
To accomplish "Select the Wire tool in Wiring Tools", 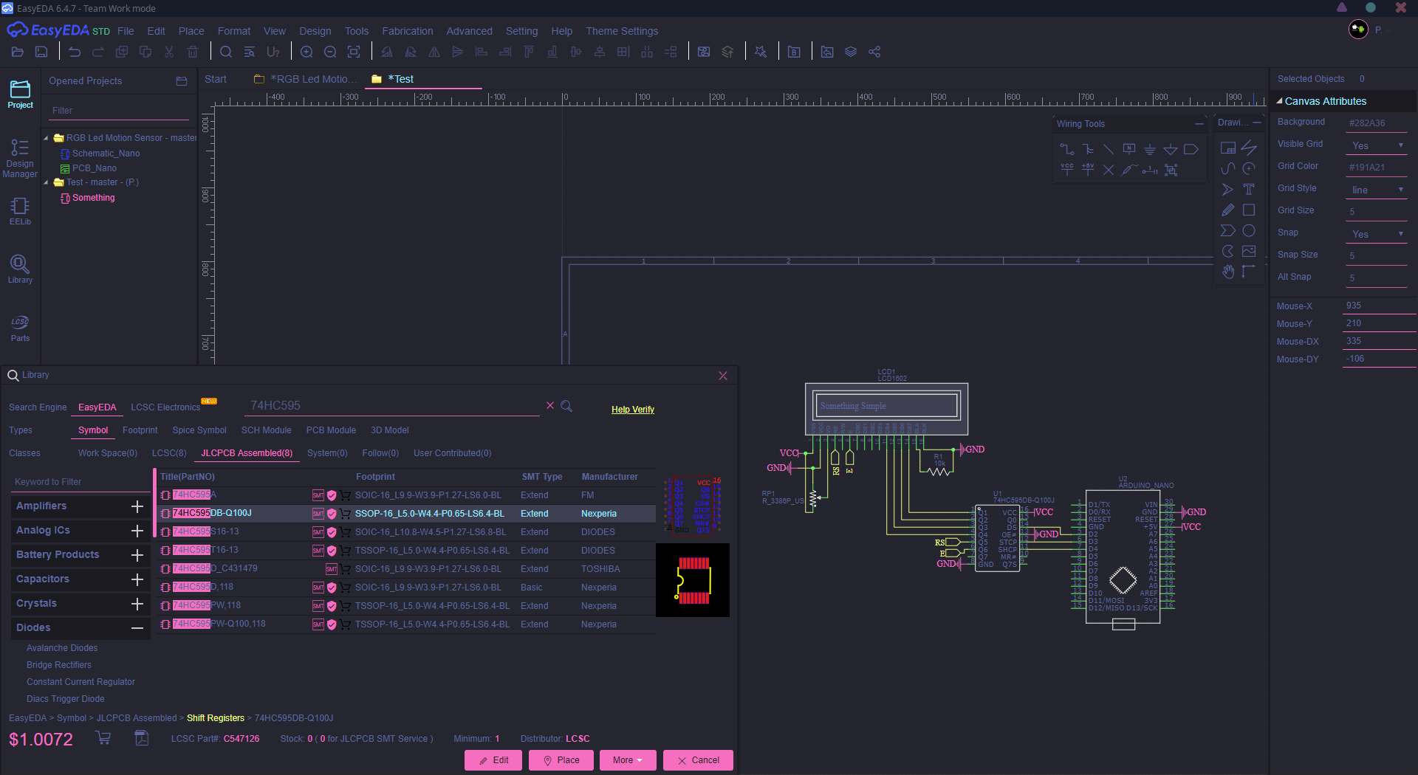I will 1066,149.
